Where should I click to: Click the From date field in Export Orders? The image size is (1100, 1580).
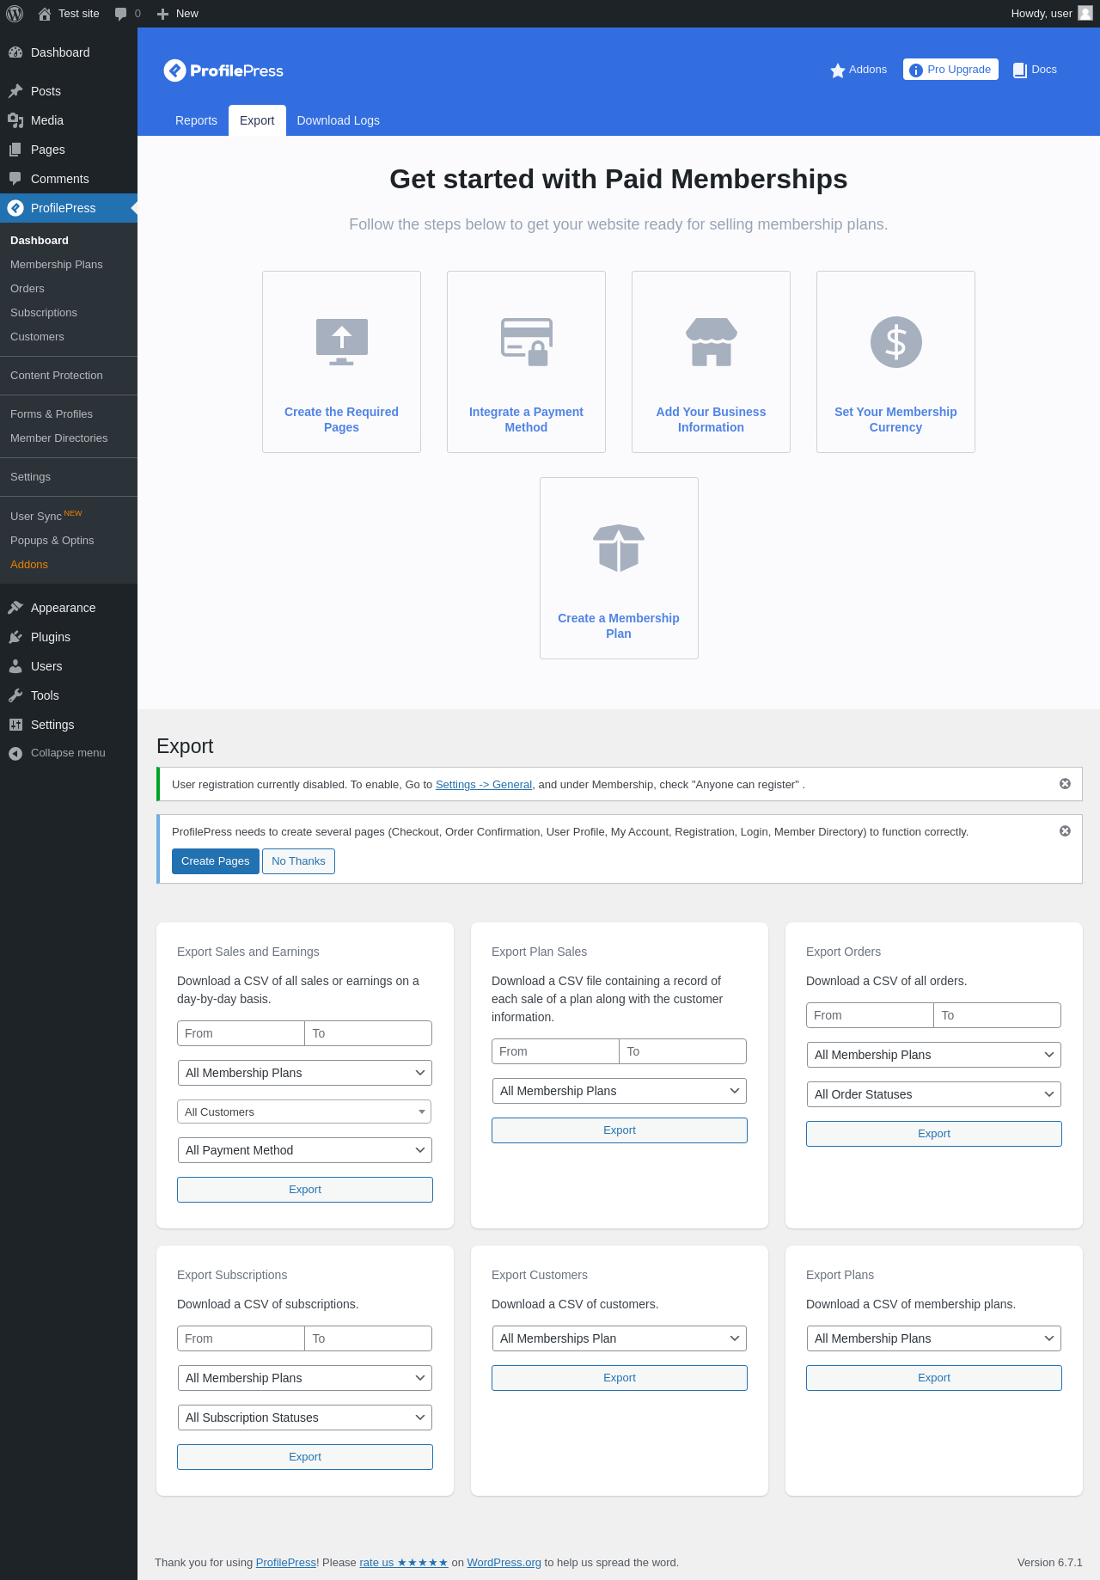[870, 1015]
